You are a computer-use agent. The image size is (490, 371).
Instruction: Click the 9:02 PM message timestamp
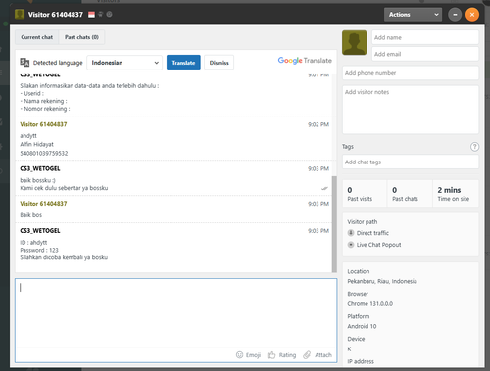coord(318,124)
